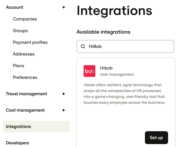Expand the Travel management arrow
Viewport: 176px width, 147px height.
tap(64, 94)
